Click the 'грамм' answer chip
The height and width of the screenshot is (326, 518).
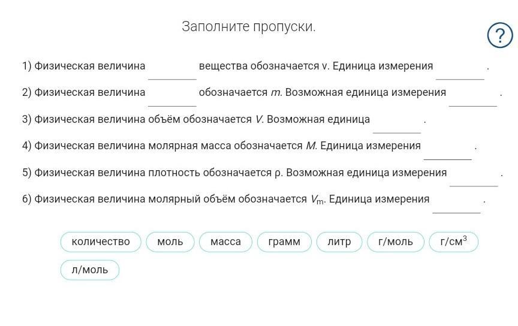click(284, 242)
